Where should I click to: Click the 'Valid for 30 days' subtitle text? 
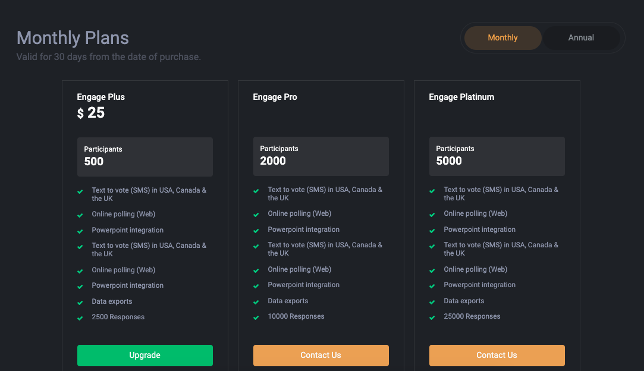108,56
